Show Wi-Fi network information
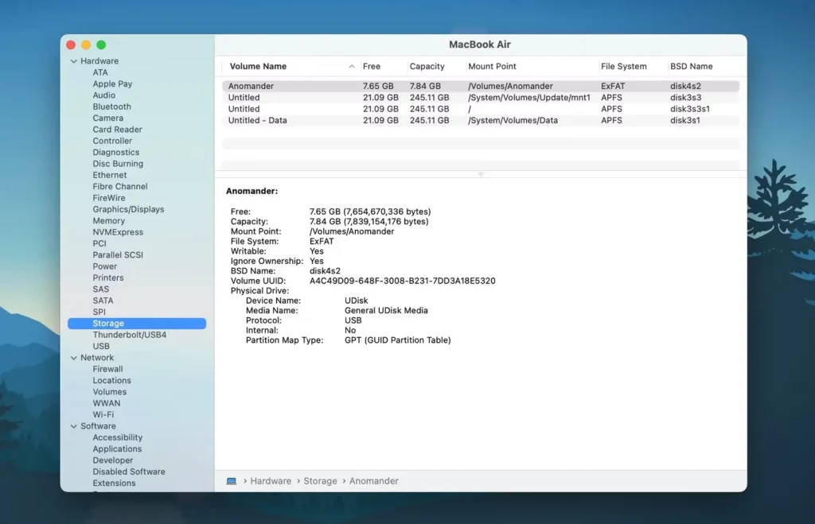 coord(103,415)
